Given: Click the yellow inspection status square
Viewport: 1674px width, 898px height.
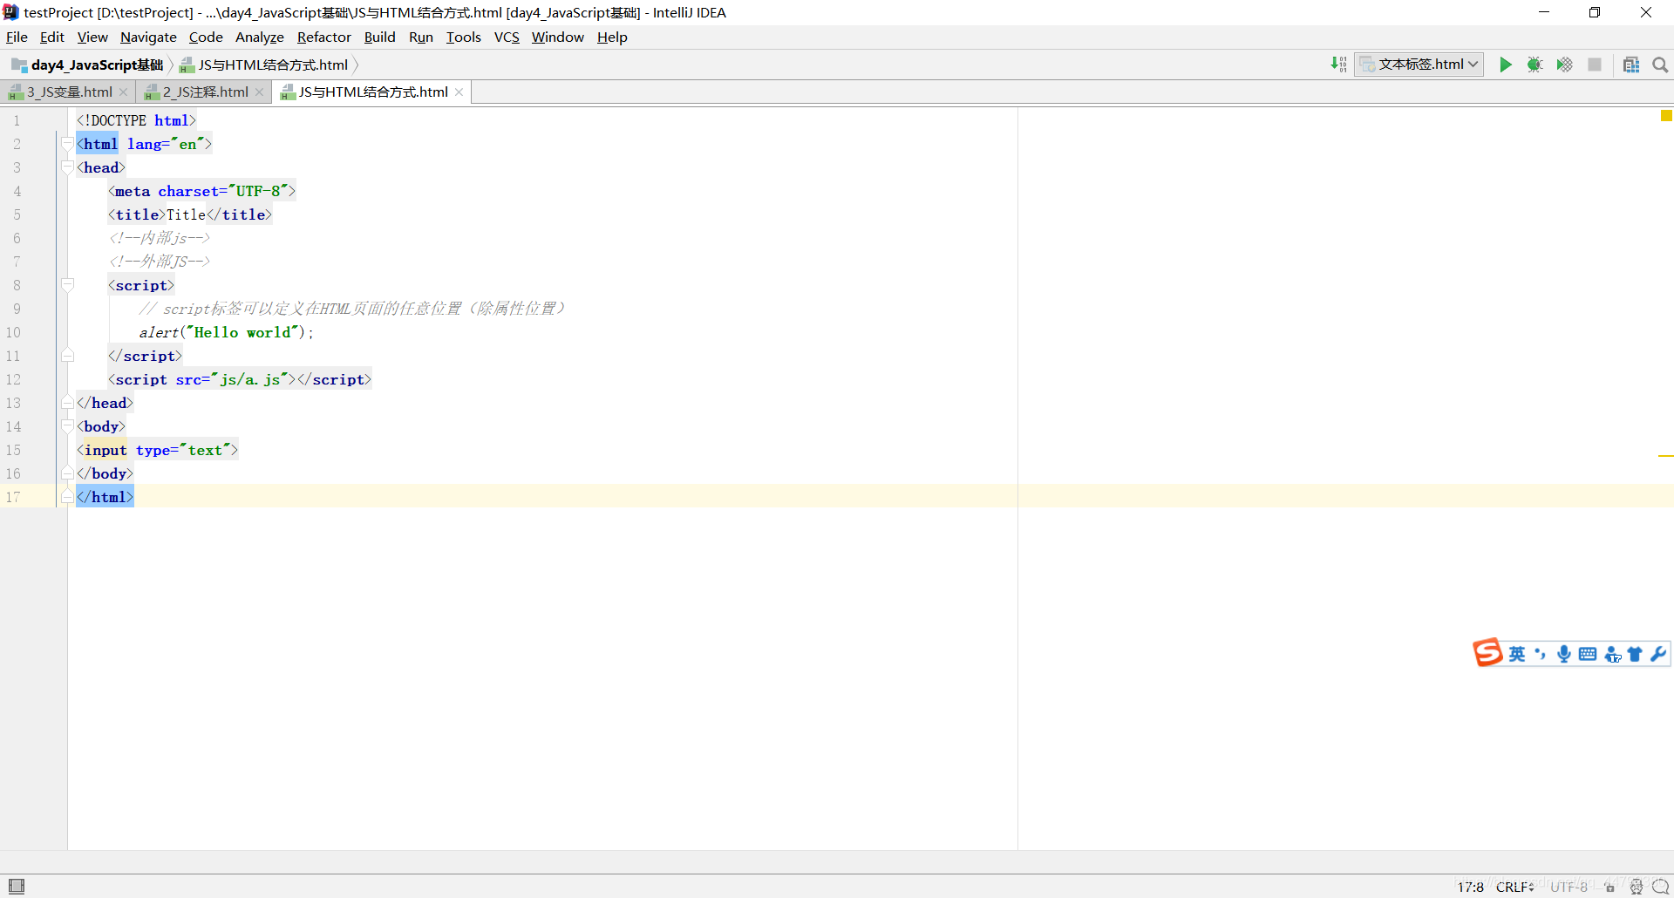Looking at the screenshot, I should 1666,116.
